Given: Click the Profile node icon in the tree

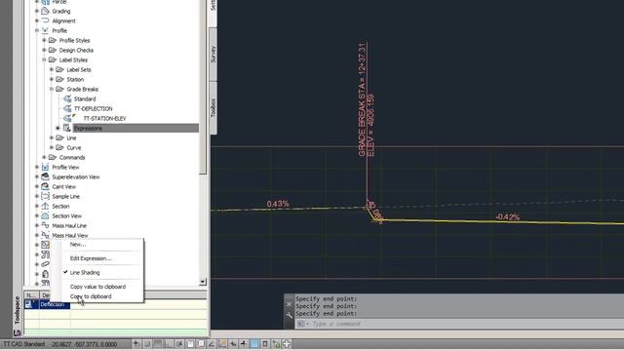Looking at the screenshot, I should click(x=45, y=30).
